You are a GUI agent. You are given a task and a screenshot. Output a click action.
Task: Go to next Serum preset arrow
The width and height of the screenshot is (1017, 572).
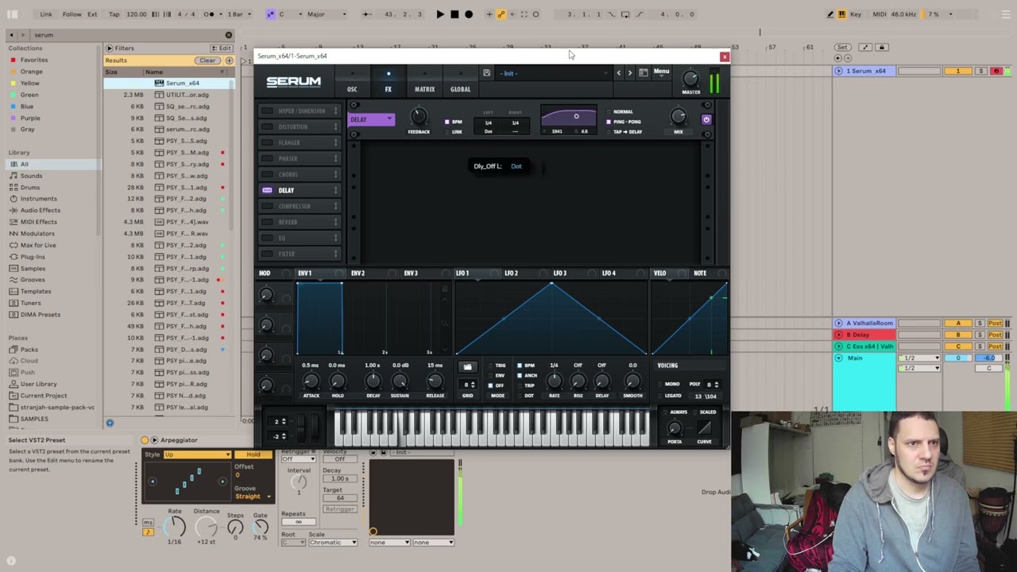[x=630, y=73]
